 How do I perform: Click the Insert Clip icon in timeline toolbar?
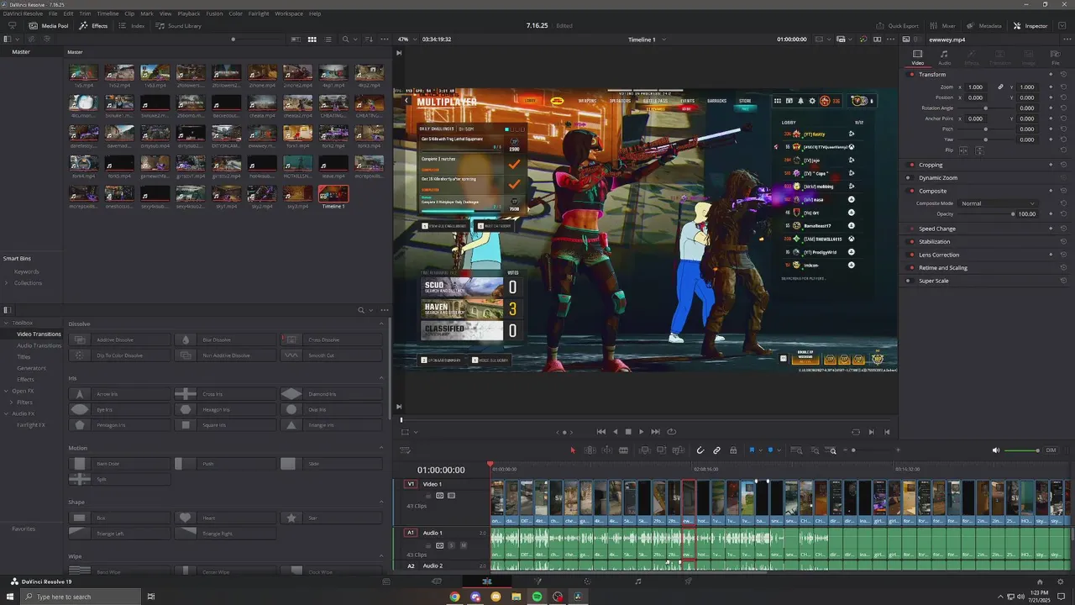click(643, 450)
